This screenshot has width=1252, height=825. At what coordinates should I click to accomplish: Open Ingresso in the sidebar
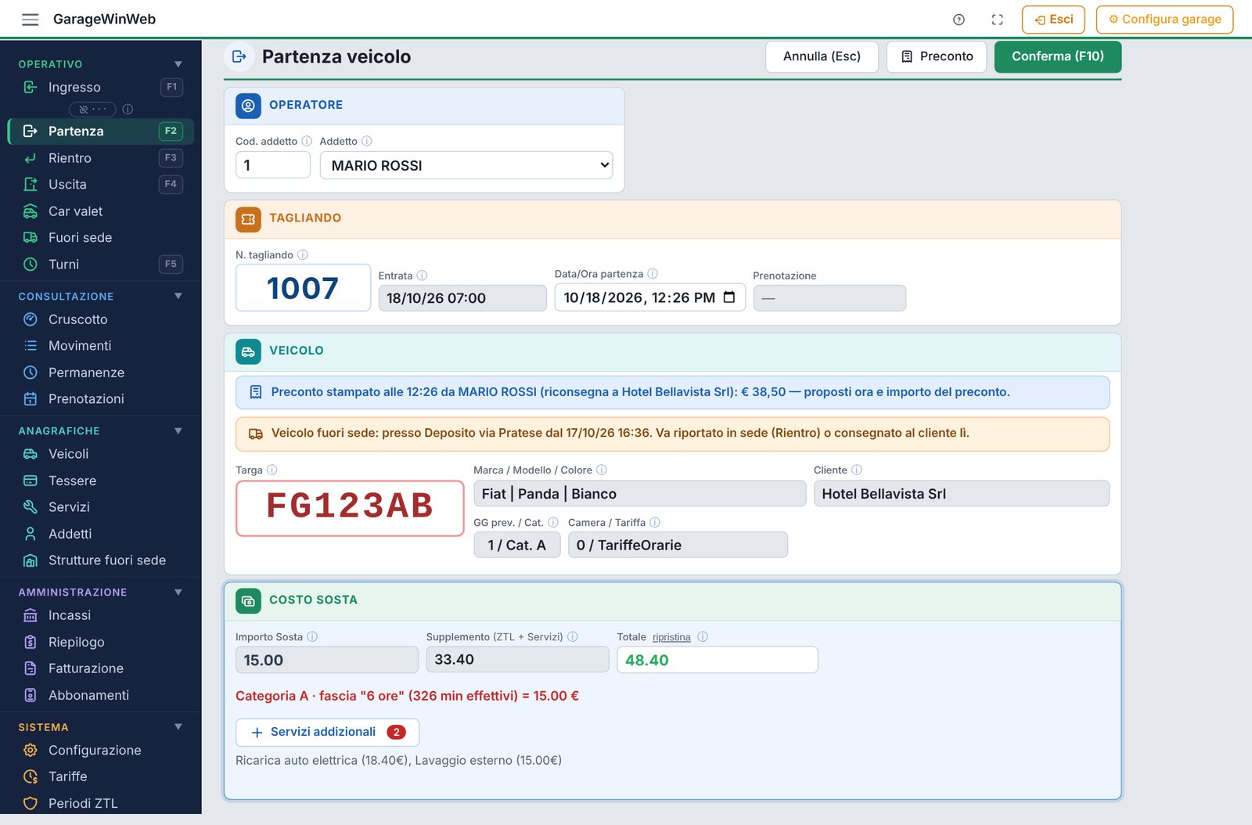100,87
